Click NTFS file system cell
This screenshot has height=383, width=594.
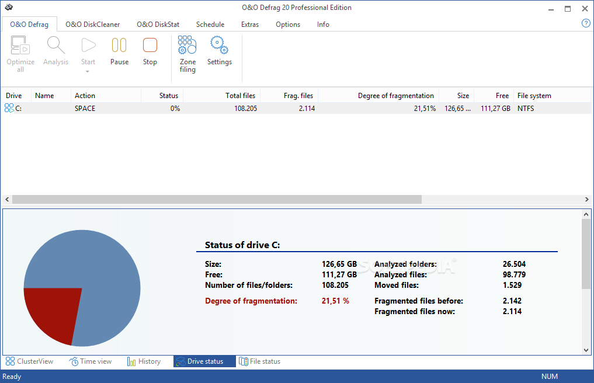coord(526,109)
